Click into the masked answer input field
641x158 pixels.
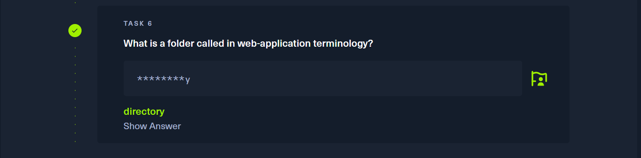pyautogui.click(x=323, y=78)
